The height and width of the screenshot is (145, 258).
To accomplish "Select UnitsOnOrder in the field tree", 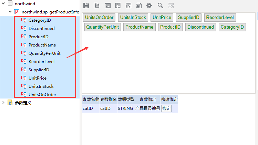I will pyautogui.click(x=42, y=95).
